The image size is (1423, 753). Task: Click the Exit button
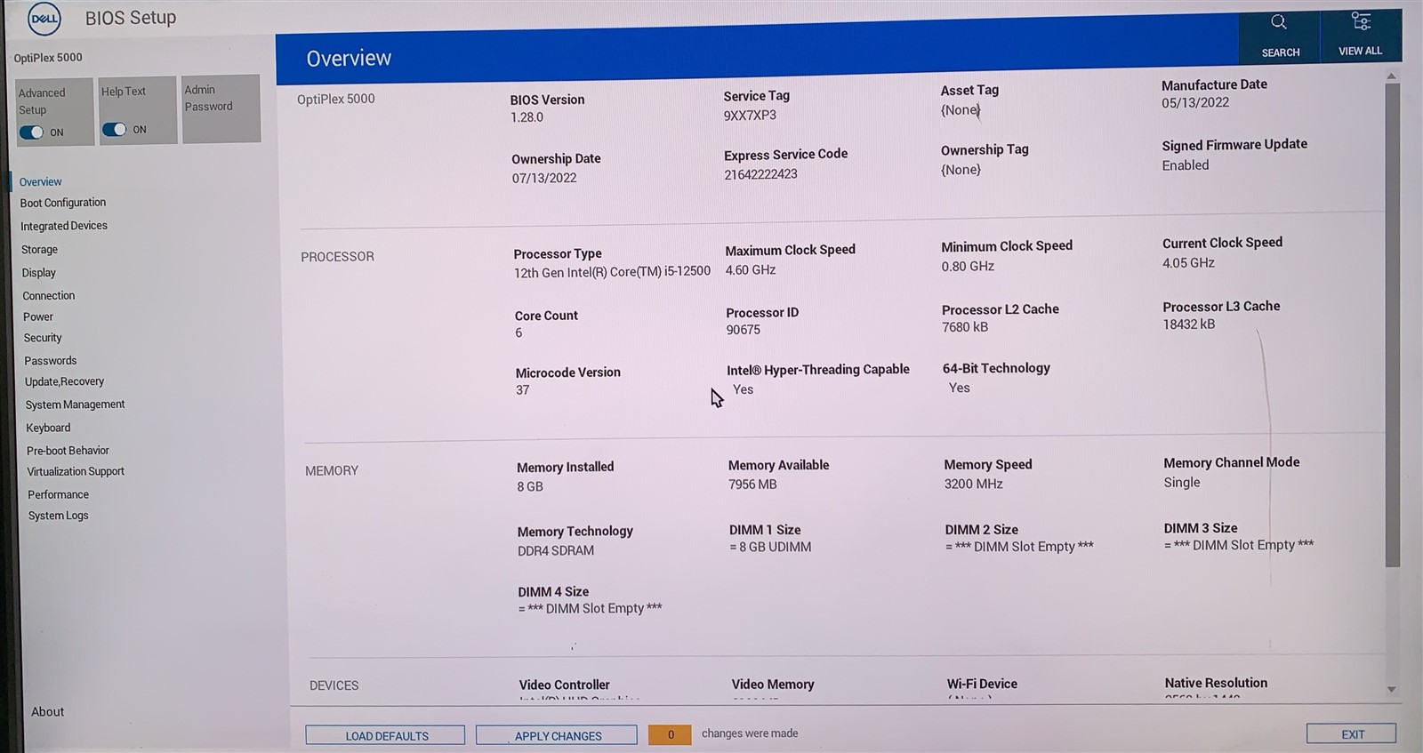1351,733
